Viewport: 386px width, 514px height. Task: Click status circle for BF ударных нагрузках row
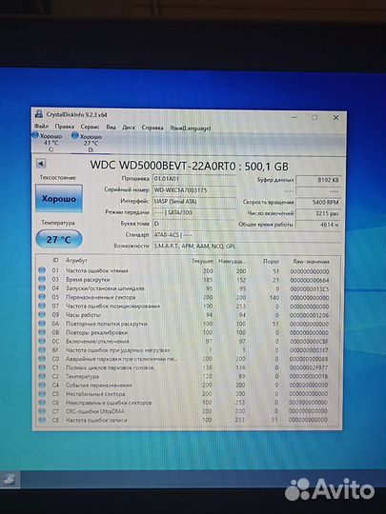[x=42, y=349]
